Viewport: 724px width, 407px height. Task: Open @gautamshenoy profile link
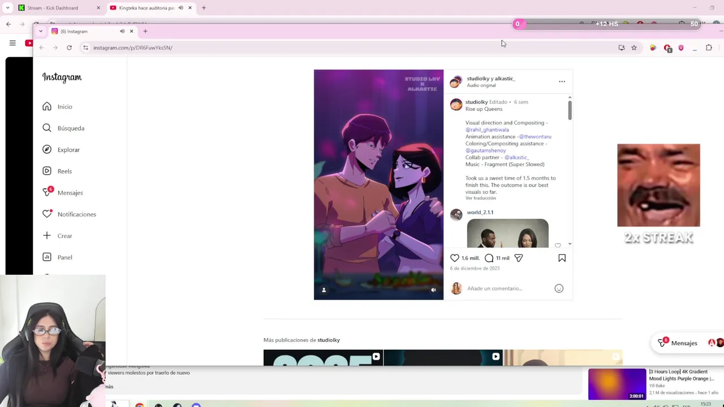click(x=485, y=150)
